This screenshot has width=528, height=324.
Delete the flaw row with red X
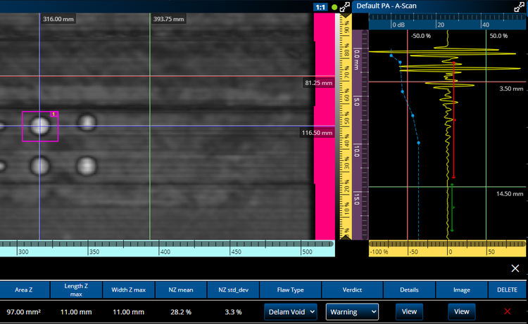[508, 311]
